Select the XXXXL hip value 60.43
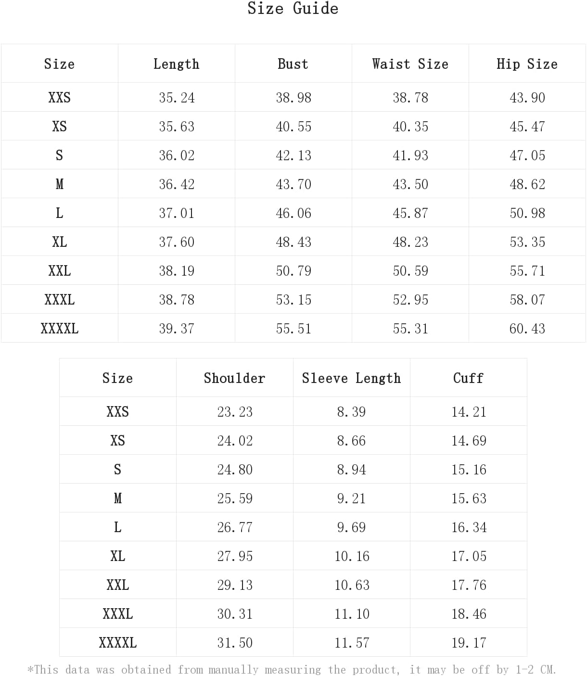The height and width of the screenshot is (676, 587). (527, 329)
